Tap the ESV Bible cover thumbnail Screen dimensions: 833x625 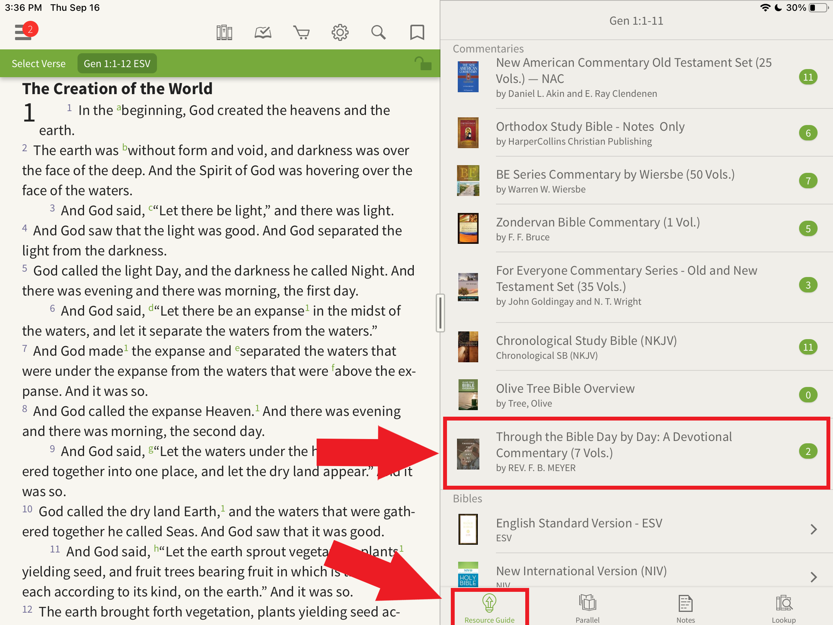coord(468,529)
